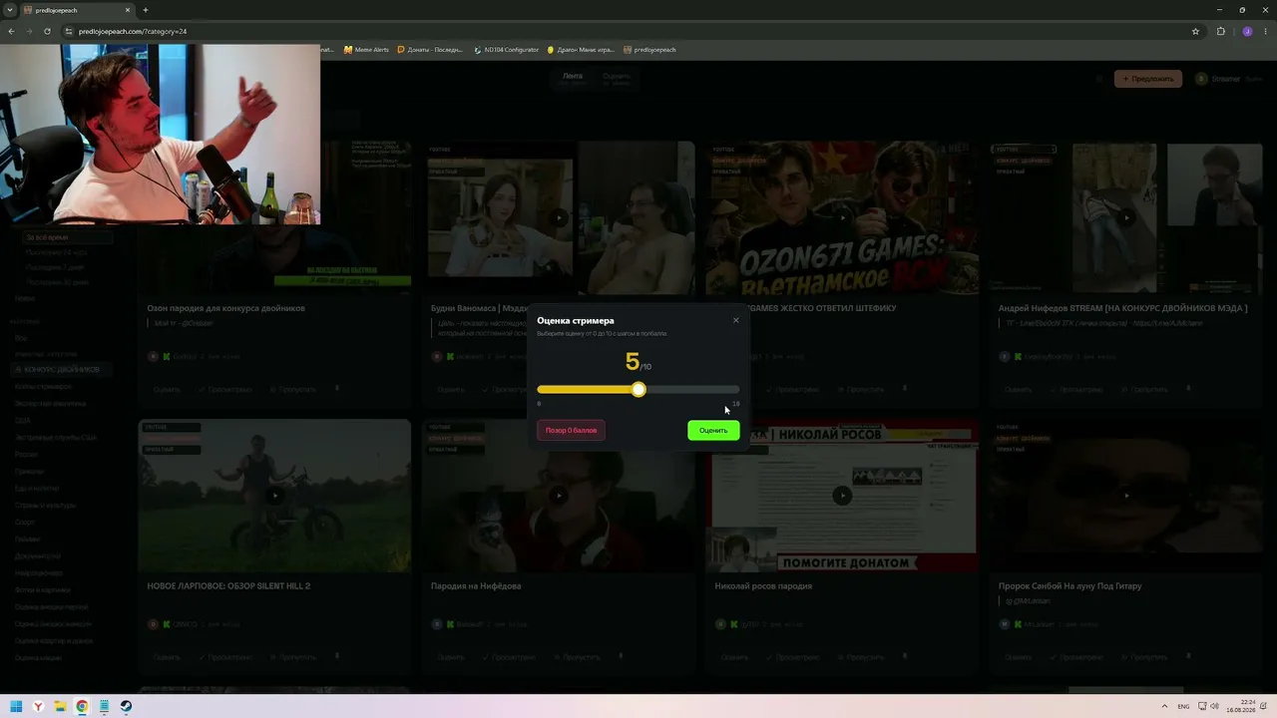
Task: Close the Оценка стримера dialog
Action: click(x=736, y=320)
